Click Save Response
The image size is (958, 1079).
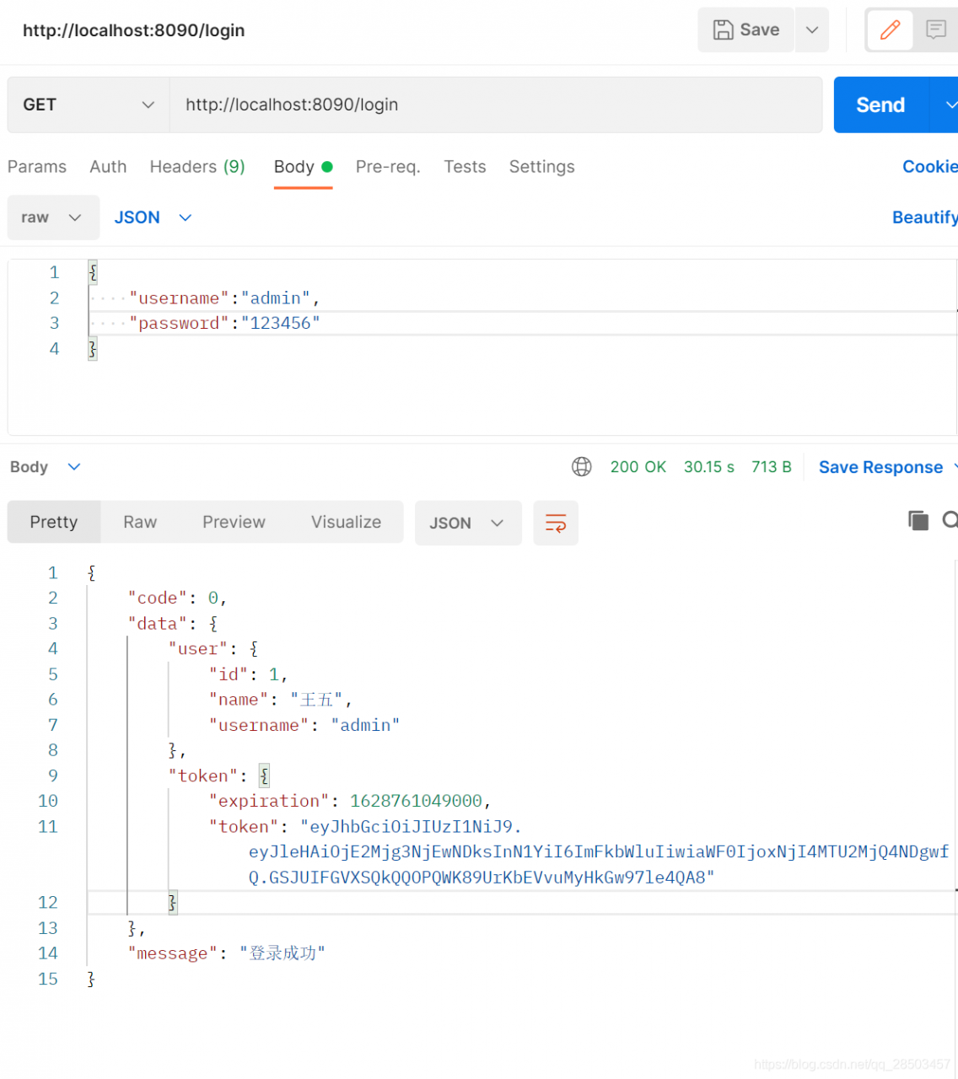pyautogui.click(x=880, y=468)
